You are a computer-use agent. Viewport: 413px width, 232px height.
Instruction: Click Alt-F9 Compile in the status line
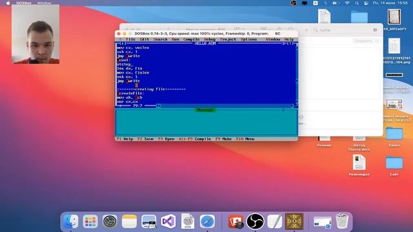click(195, 139)
